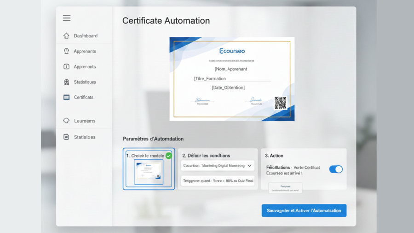This screenshot has width=414, height=233.
Task: Click the Dashboard home icon
Action: pos(66,36)
